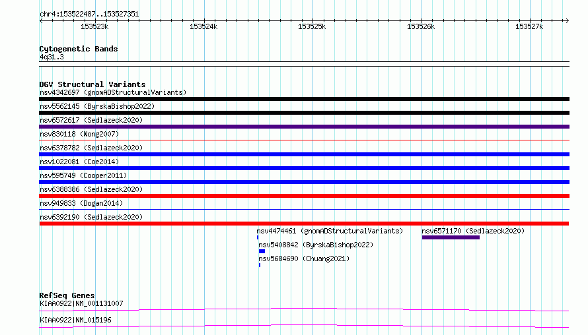The height and width of the screenshot is (335, 588).
Task: Open nsv949833 (Dogan2014) variant label
Action: [81, 203]
